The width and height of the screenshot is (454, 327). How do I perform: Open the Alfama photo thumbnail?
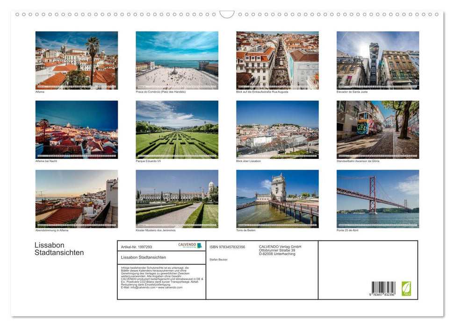click(x=76, y=61)
